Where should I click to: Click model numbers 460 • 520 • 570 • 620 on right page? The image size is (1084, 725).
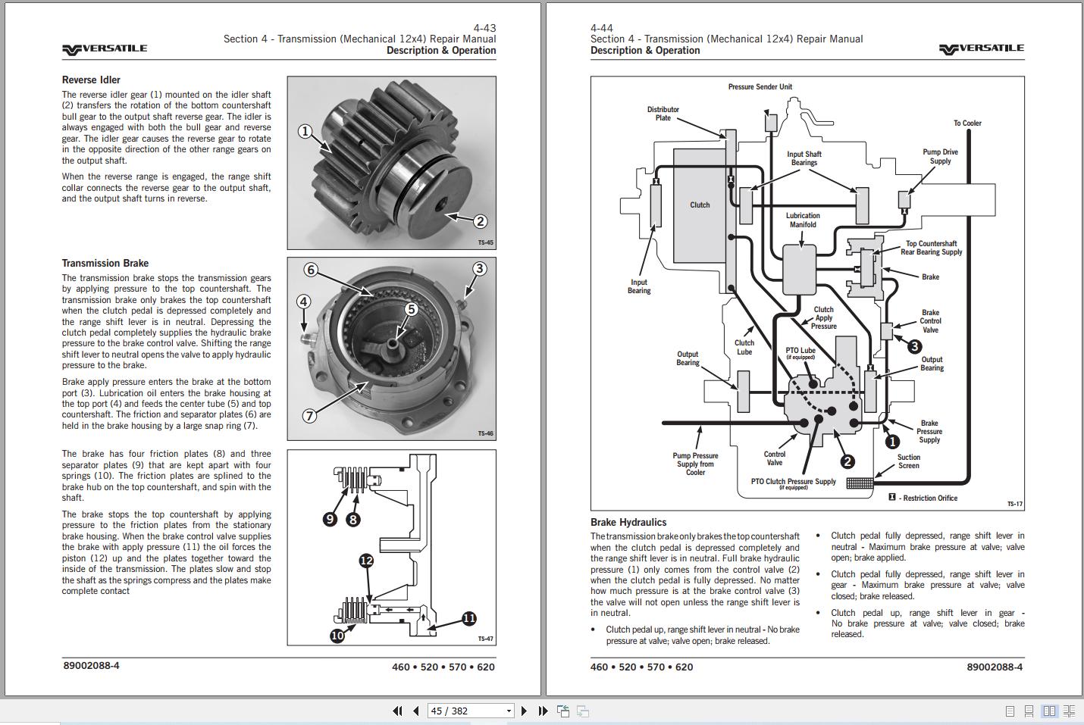point(641,667)
